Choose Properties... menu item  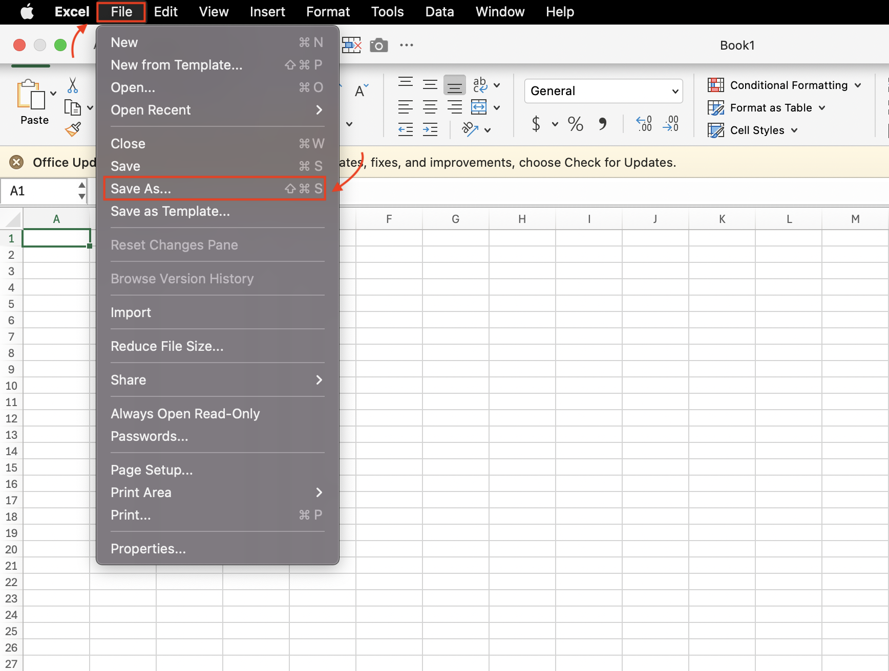(x=217, y=549)
